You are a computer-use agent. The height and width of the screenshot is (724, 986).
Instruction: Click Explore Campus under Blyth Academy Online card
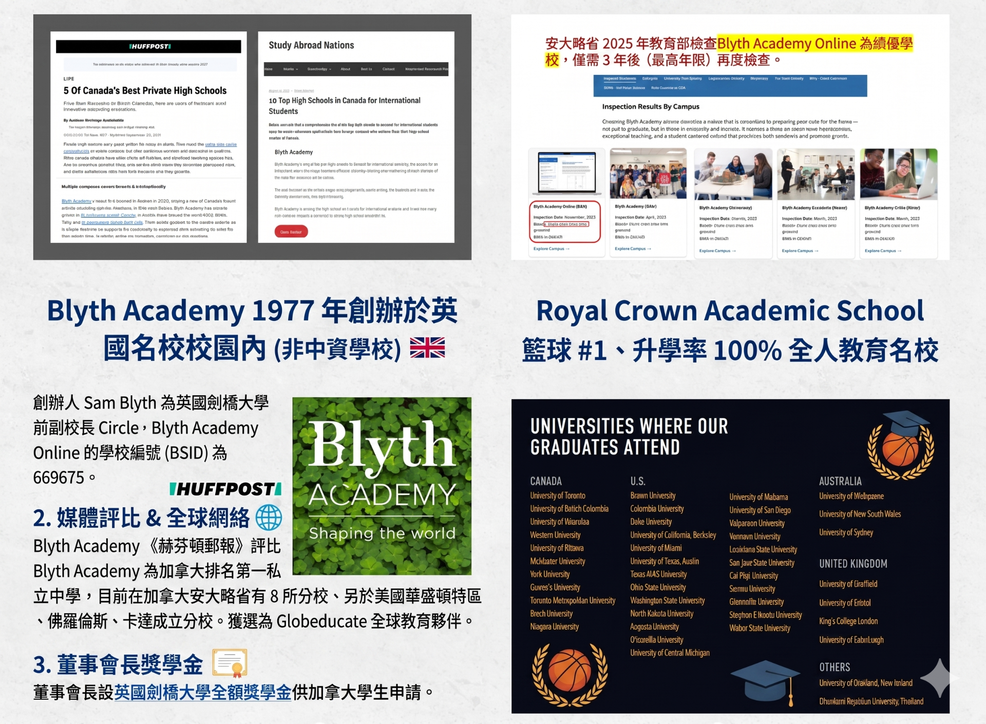pos(551,249)
